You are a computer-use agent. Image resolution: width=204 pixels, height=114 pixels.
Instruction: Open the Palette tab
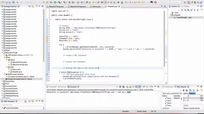click(x=186, y=6)
